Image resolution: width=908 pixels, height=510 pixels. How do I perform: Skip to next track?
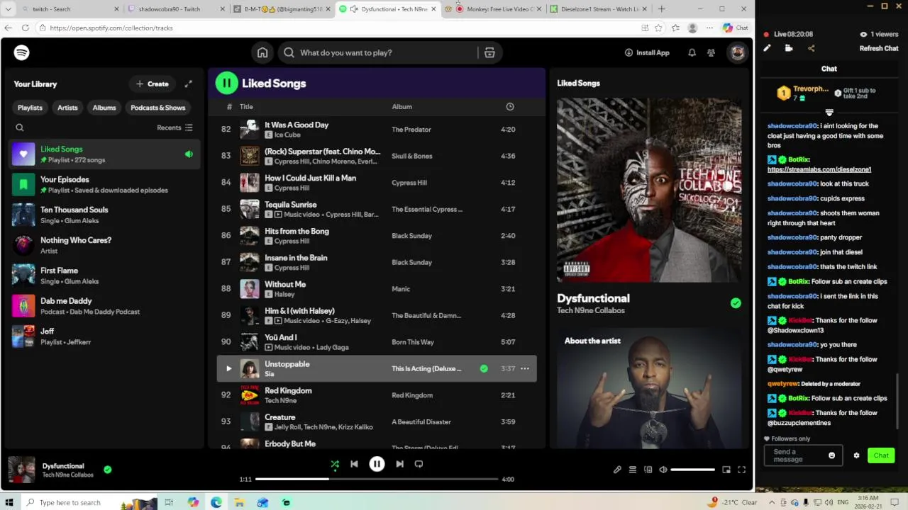click(399, 464)
